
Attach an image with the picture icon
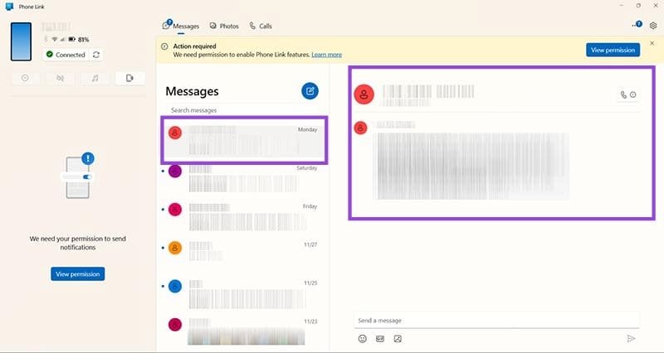point(398,339)
